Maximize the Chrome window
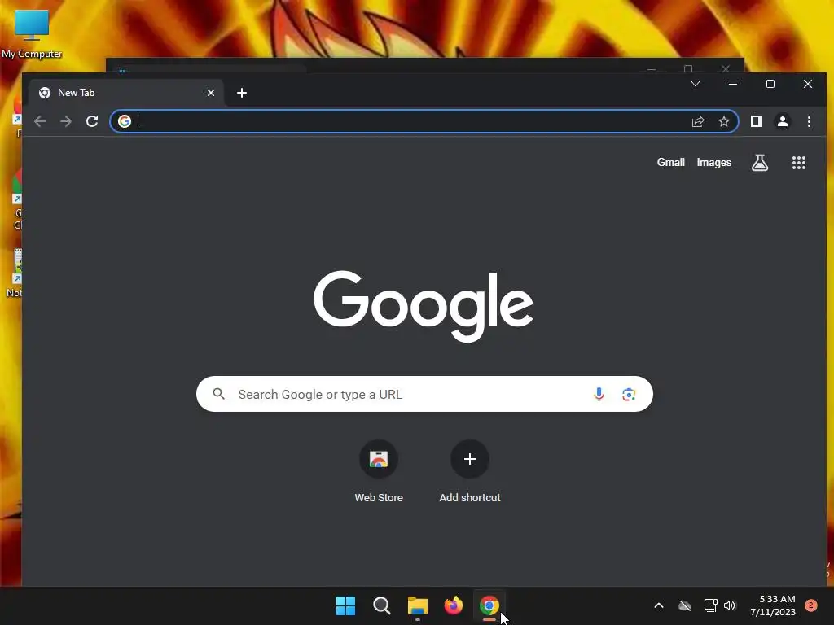Screen dimensions: 834x625 (x=770, y=84)
